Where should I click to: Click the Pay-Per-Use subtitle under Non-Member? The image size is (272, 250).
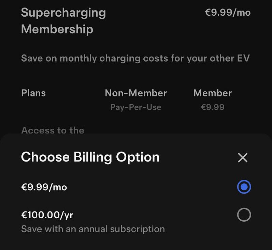pos(136,108)
